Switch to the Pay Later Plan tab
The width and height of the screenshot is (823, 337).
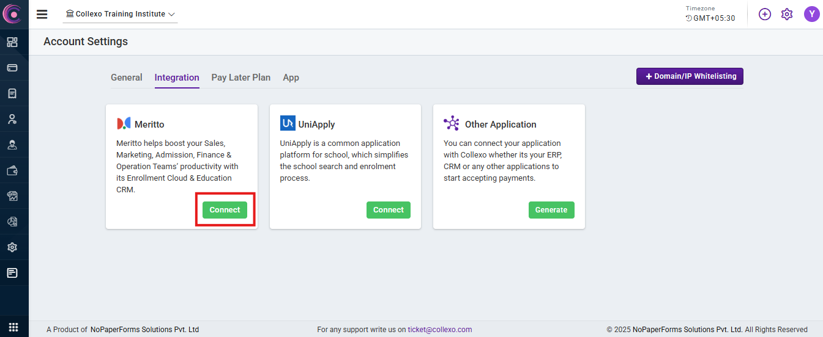(241, 78)
